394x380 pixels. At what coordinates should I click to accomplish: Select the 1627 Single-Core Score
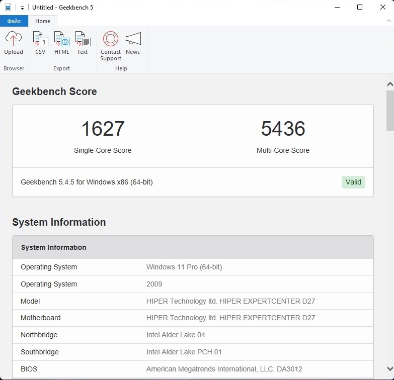pyautogui.click(x=103, y=129)
